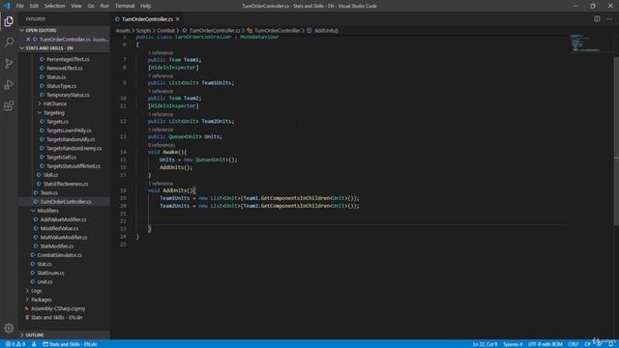This screenshot has height=348, width=619.
Task: Click the feedback icon in status bar
Action: (600, 344)
